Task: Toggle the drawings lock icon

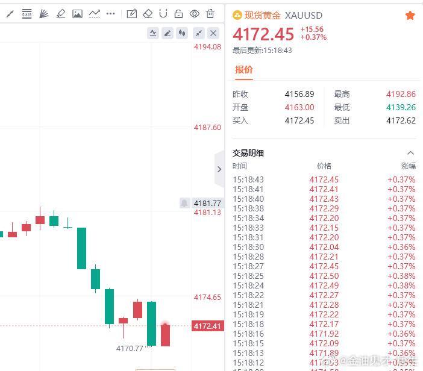Action: point(178,13)
